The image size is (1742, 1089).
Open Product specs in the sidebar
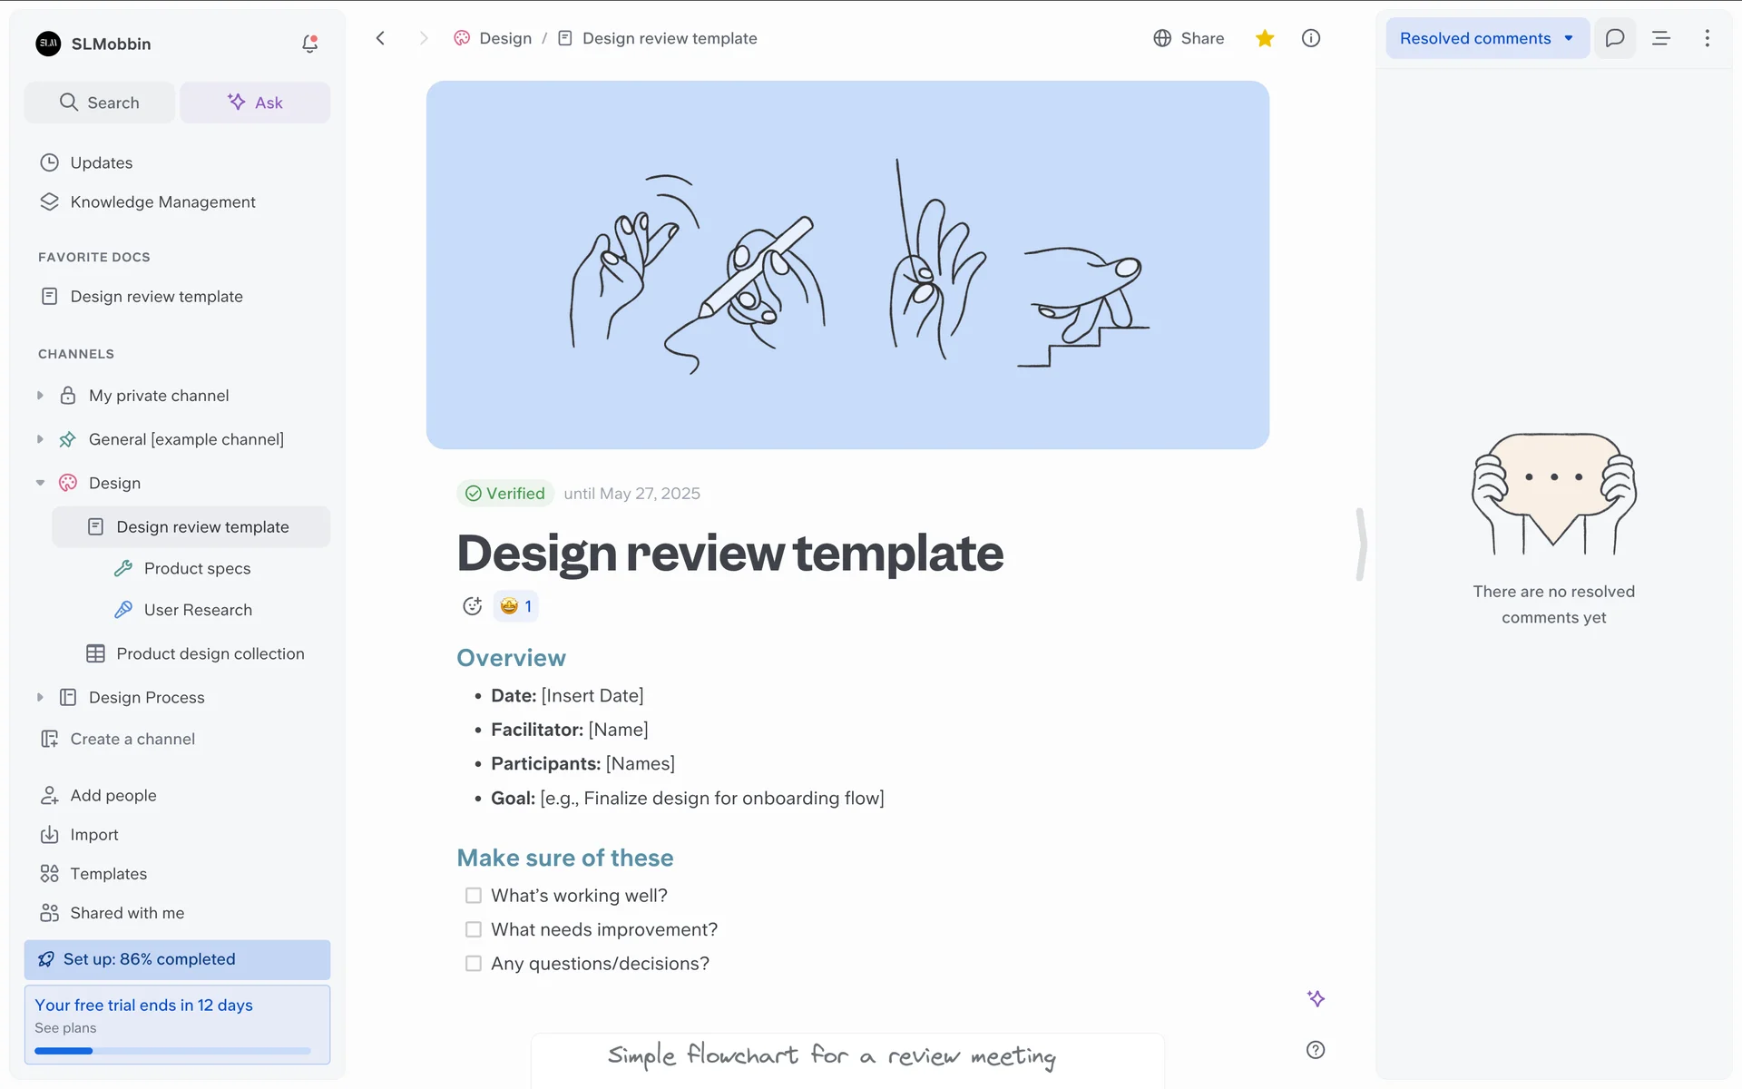pyautogui.click(x=197, y=568)
